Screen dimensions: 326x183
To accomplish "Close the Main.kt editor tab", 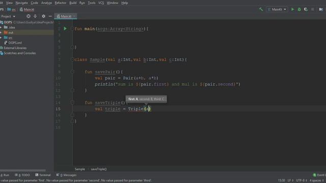I will [74, 16].
